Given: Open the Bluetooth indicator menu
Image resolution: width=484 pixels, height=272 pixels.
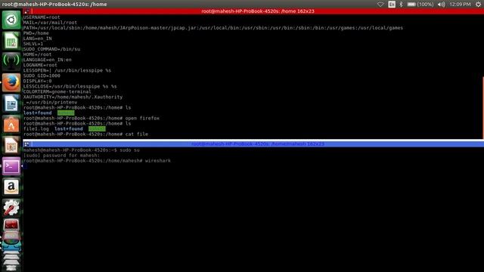Looking at the screenshot, I should [401, 5].
